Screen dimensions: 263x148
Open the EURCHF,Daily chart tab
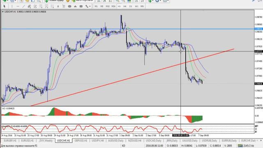click(248, 141)
